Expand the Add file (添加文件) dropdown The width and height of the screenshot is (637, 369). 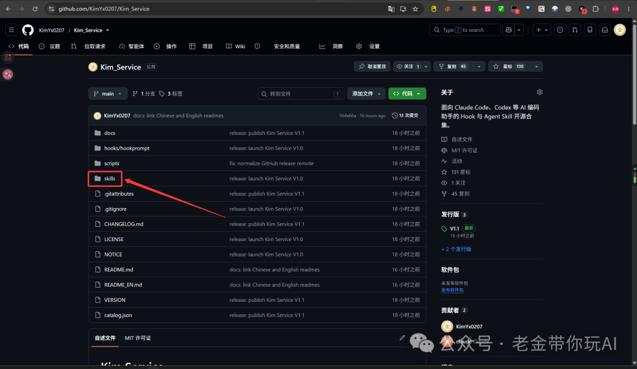[x=366, y=94]
